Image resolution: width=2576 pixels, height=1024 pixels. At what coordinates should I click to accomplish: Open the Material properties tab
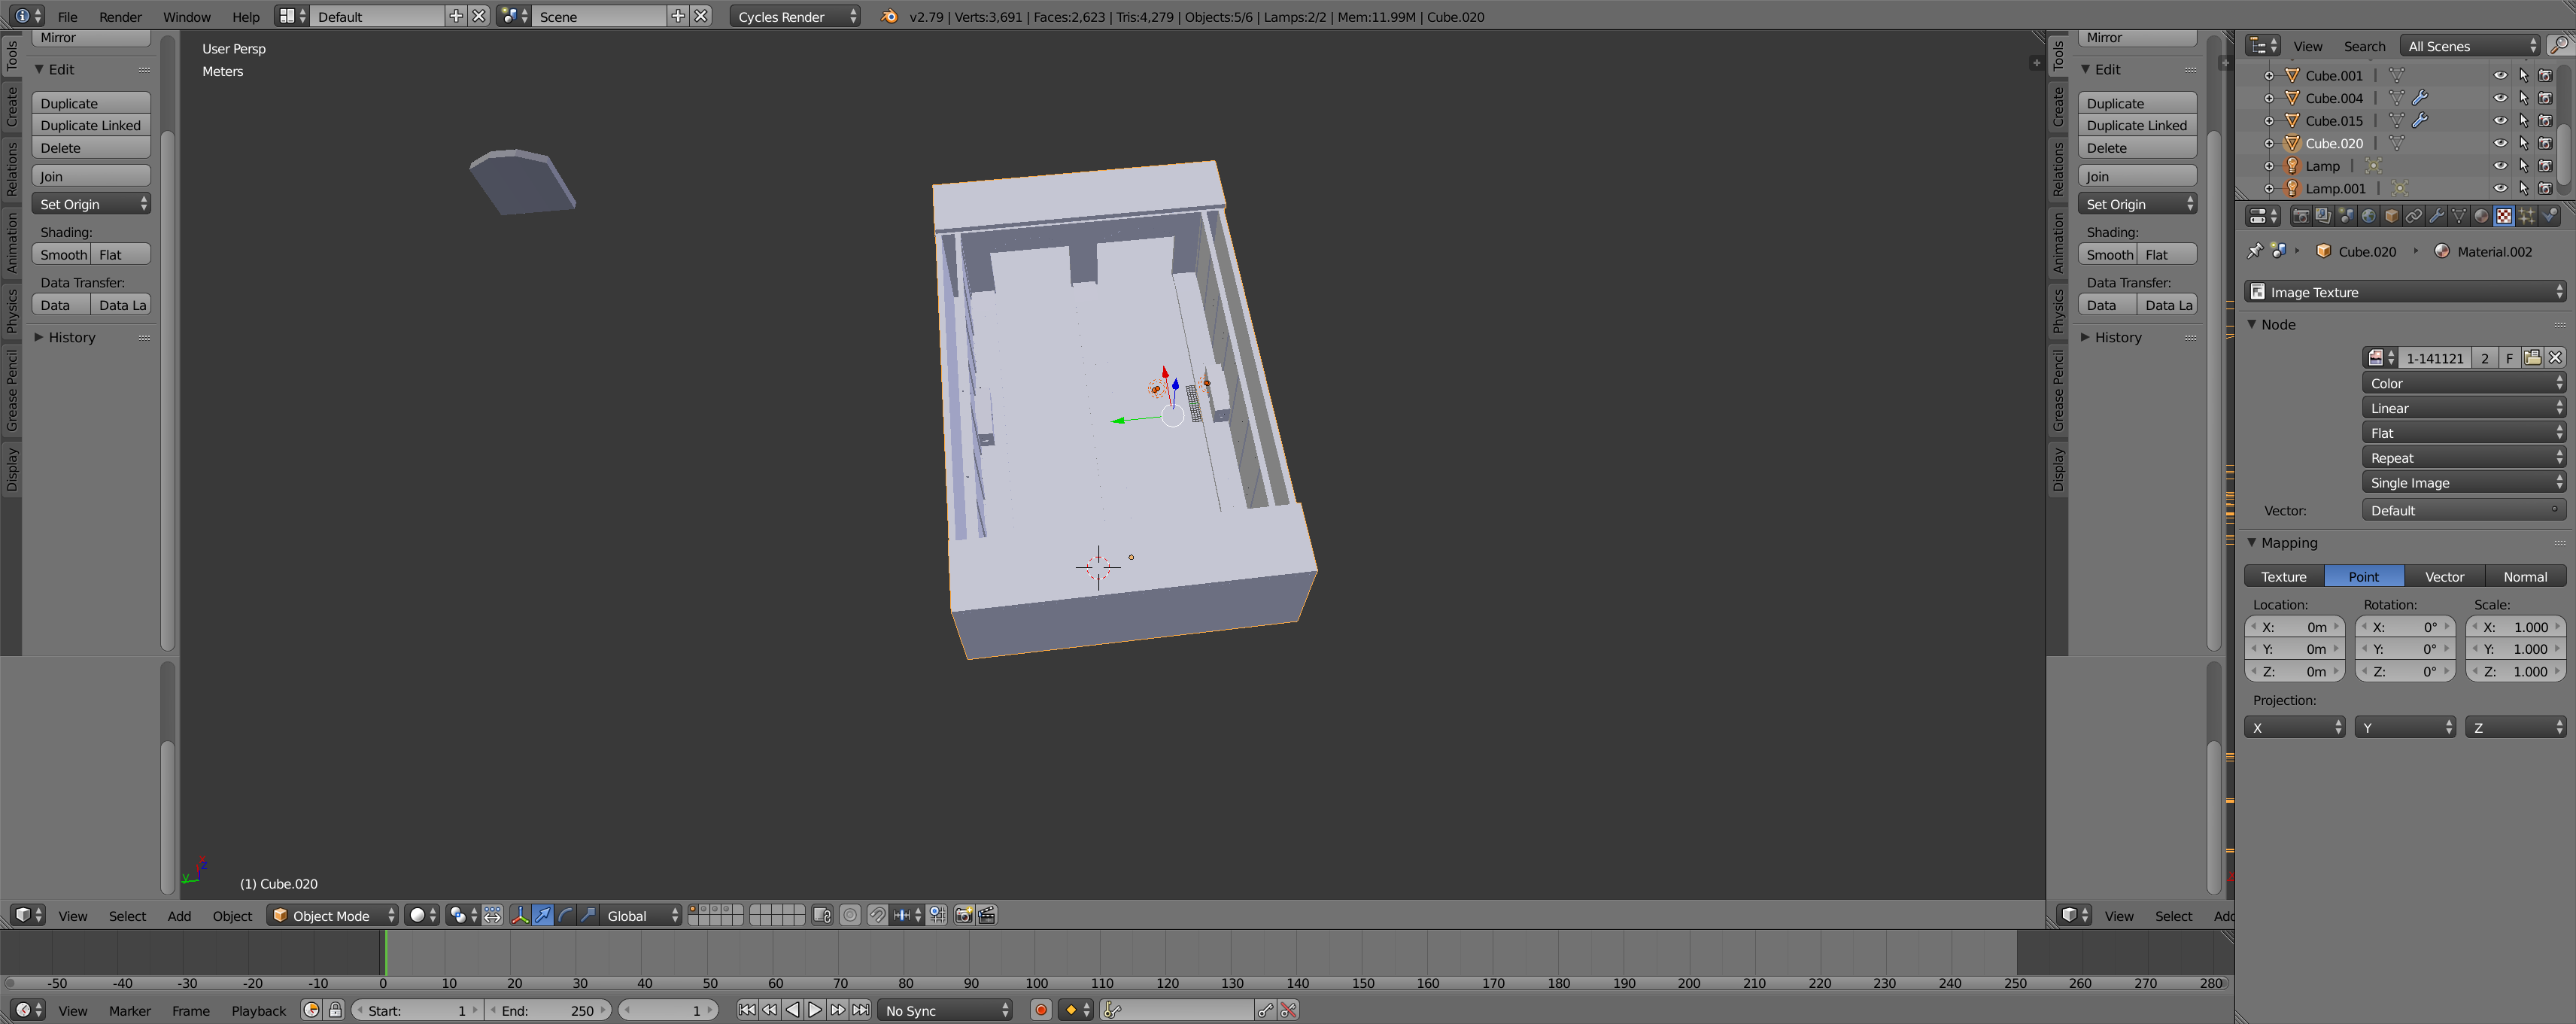point(2482,216)
